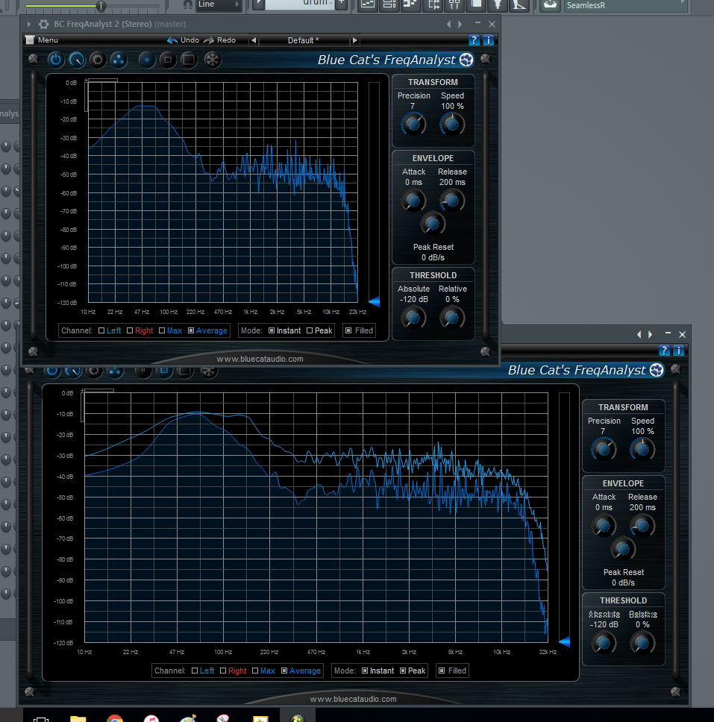Click the Attack knob in top ENVELOPE panel
Screen dimensions: 714x722
pos(413,201)
